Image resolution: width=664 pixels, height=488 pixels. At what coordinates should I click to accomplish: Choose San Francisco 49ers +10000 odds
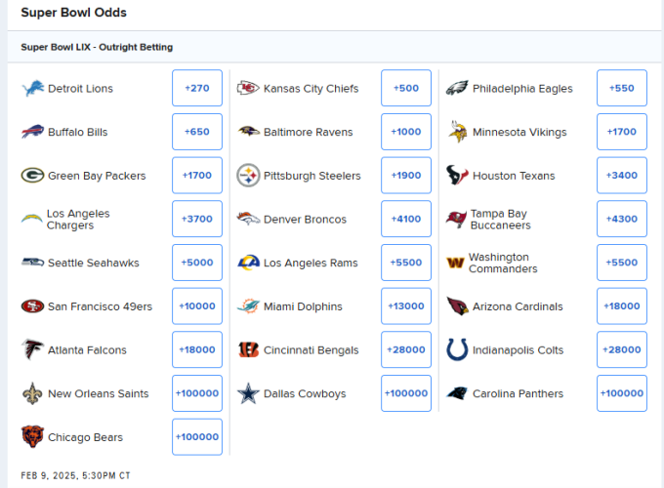[197, 306]
